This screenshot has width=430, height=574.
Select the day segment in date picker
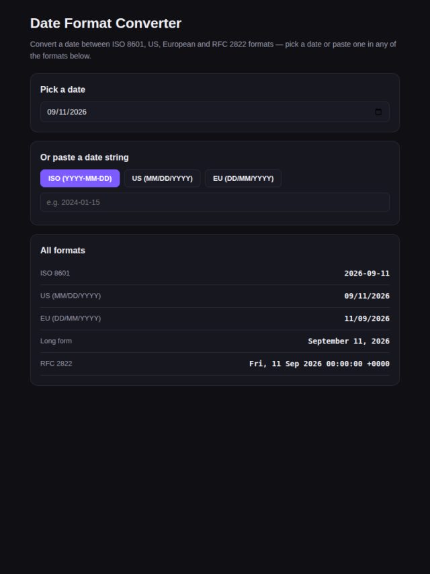click(62, 112)
